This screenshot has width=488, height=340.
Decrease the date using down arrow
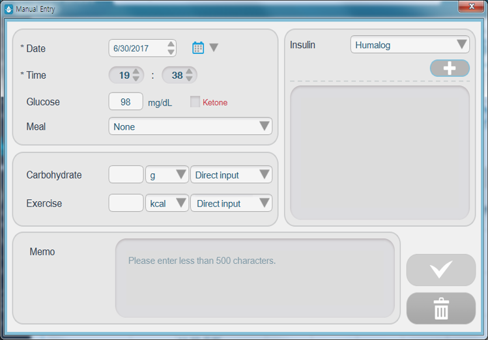point(171,52)
